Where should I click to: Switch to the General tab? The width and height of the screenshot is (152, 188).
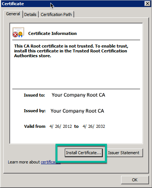pos(13,14)
